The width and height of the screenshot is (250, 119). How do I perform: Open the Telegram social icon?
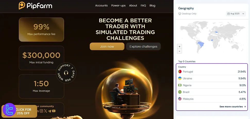[x=49, y=111]
